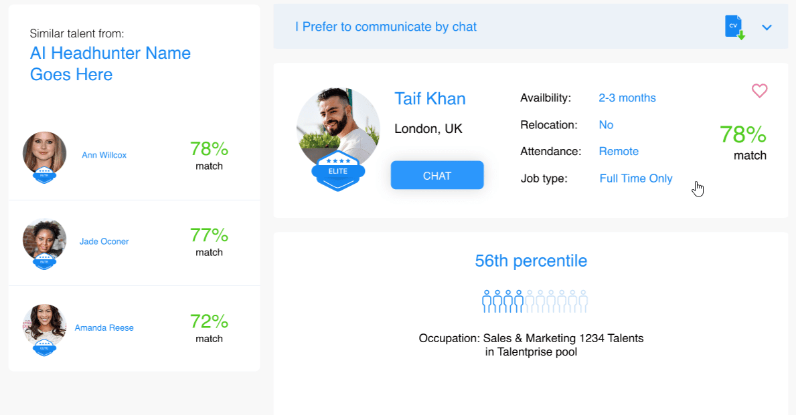Click the percentile people-icons indicator
Image resolution: width=796 pixels, height=415 pixels.
(x=534, y=301)
